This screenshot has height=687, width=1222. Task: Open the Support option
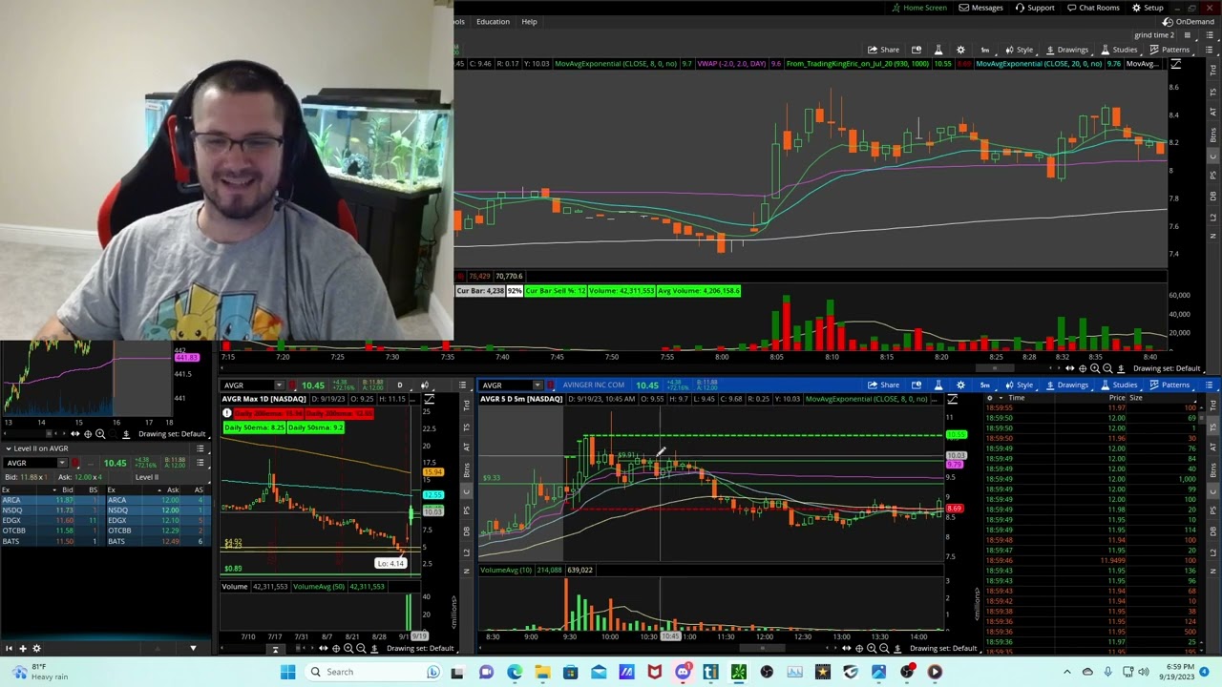(1035, 8)
